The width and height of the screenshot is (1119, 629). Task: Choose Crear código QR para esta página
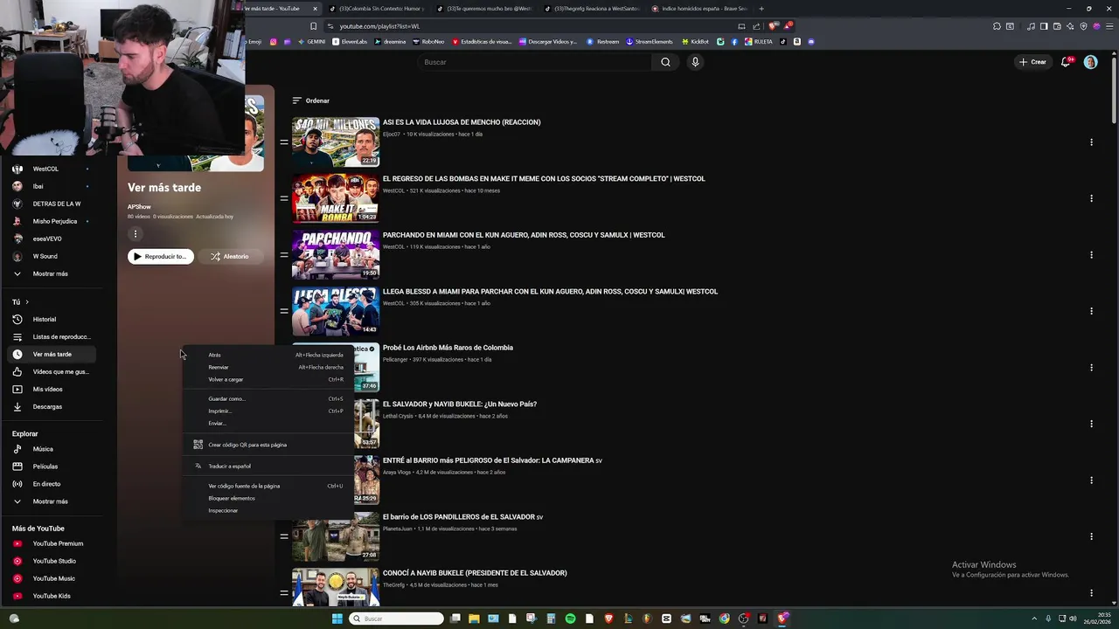coord(269,445)
